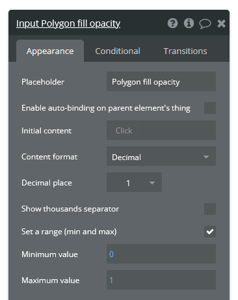Open the help question mark icon
Viewport: 238px width, 300px height.
coord(172,23)
